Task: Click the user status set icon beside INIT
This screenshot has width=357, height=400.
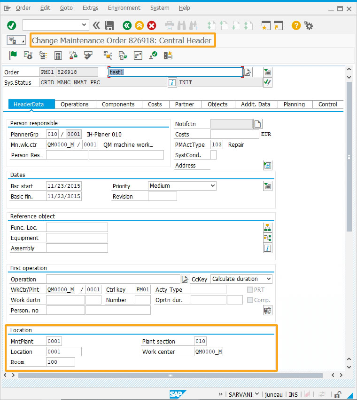Action: click(268, 83)
